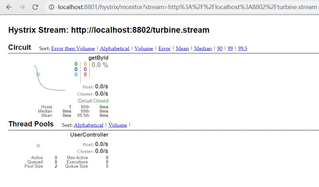319x187 pixels.
Task: Reload the page with refresh icon
Action: tap(35, 7)
